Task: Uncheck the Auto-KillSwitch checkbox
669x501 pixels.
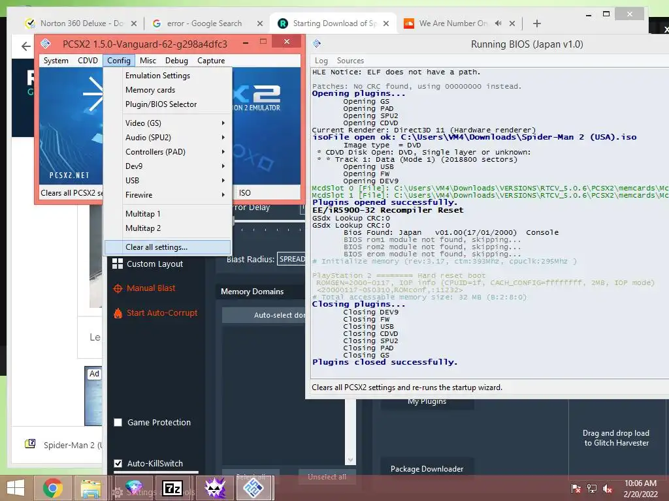Action: click(118, 464)
